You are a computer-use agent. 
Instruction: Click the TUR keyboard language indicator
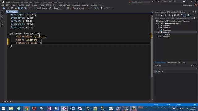(187, 109)
